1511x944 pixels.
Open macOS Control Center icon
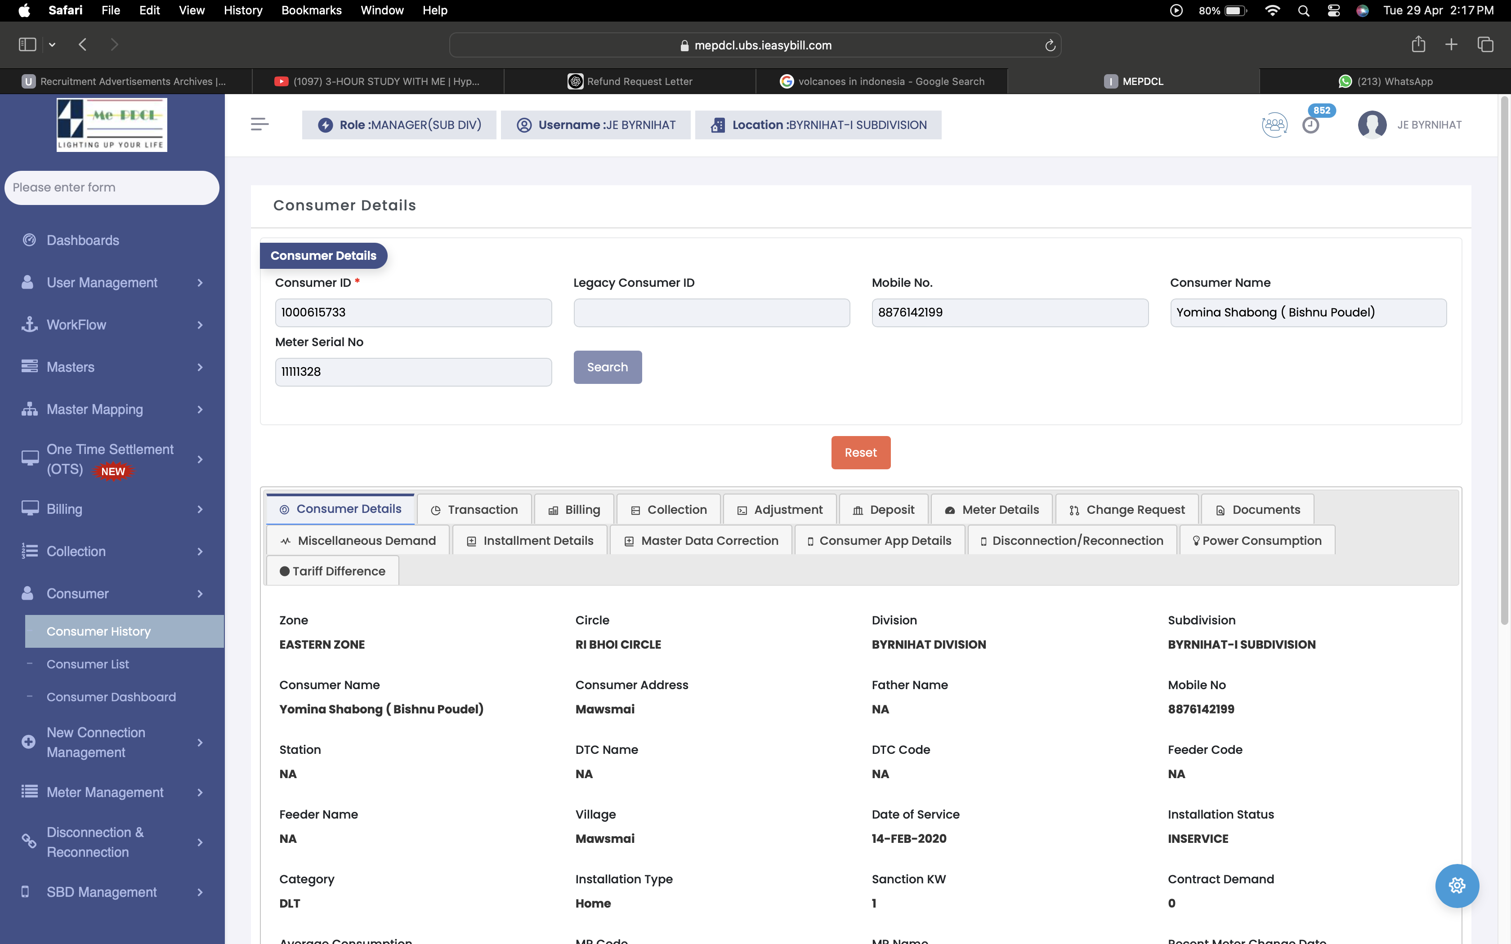pos(1333,11)
